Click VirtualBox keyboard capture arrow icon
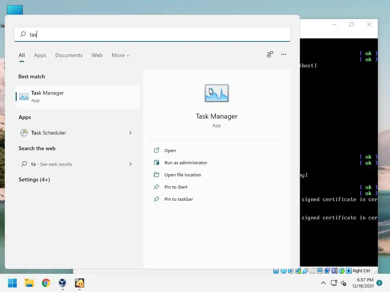Image resolution: width=390 pixels, height=292 pixels. coord(349,271)
